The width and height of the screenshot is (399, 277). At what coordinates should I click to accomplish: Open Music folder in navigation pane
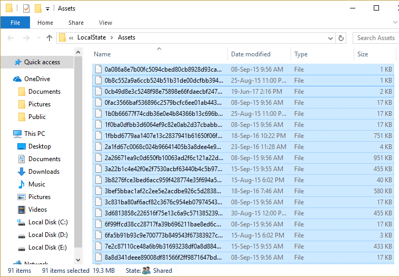[x=32, y=184]
